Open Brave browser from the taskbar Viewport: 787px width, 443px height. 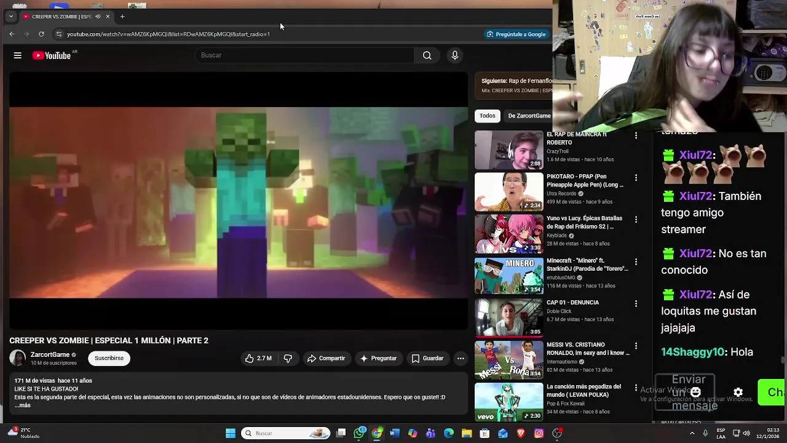point(521,433)
